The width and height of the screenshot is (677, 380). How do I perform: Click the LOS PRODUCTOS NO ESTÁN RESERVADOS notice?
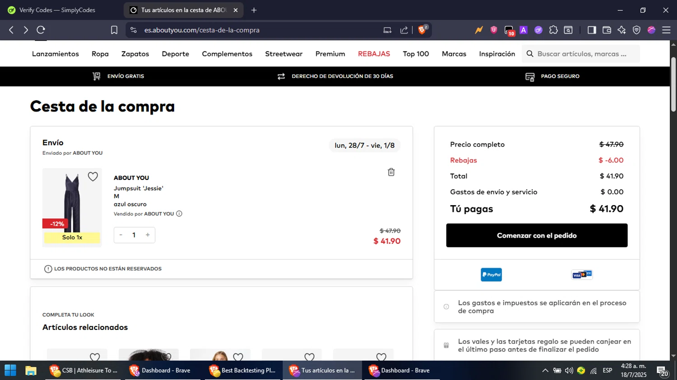coord(103,269)
